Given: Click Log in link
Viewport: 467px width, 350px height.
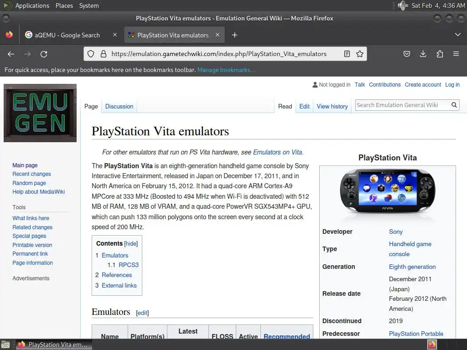Looking at the screenshot, I should coord(452,84).
